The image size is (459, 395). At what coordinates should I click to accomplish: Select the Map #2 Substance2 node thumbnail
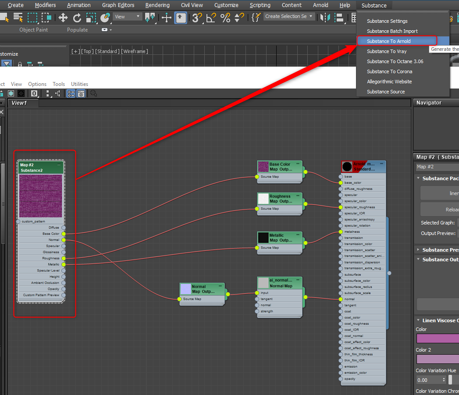40,196
